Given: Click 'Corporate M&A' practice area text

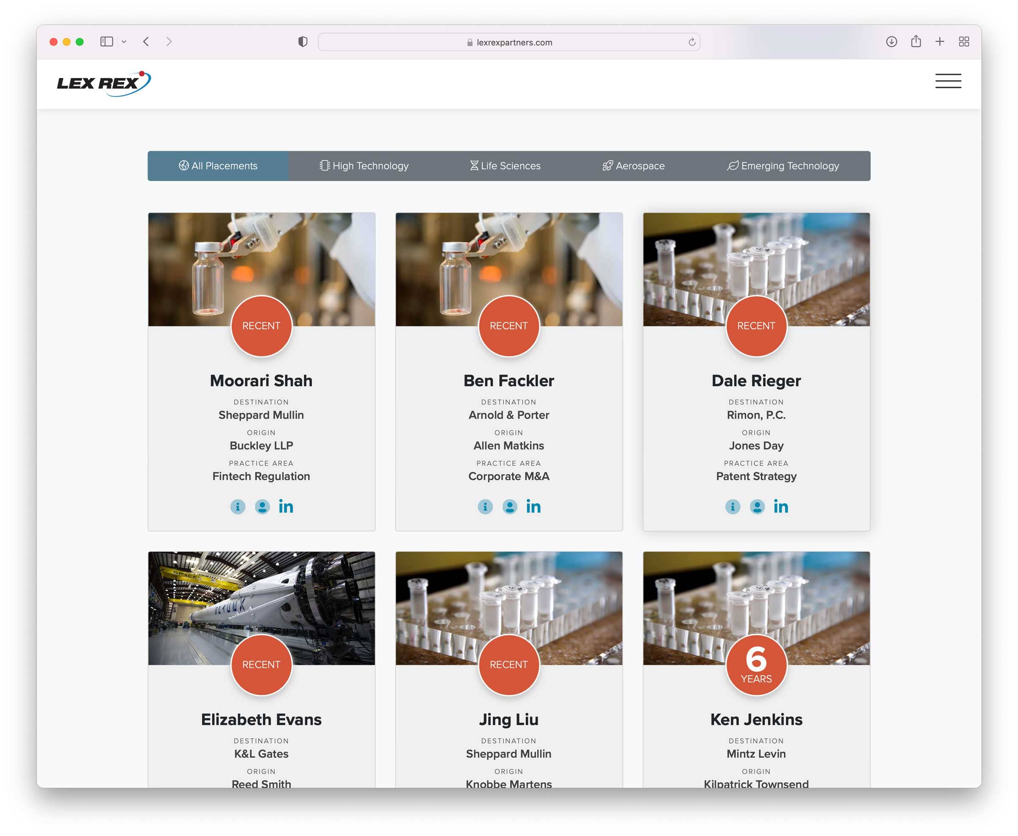Looking at the screenshot, I should pyautogui.click(x=509, y=476).
